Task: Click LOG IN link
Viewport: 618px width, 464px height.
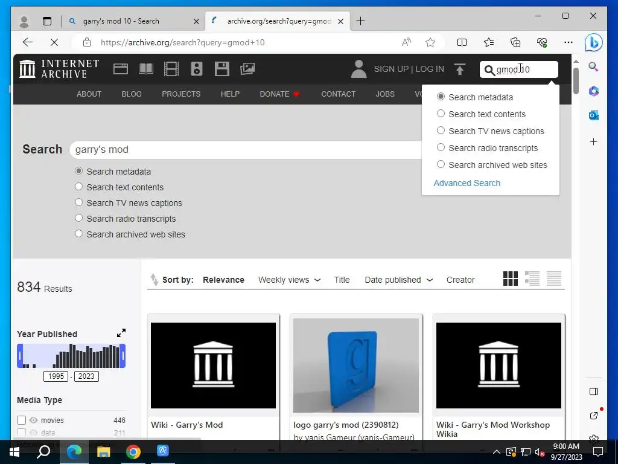Action: [430, 69]
